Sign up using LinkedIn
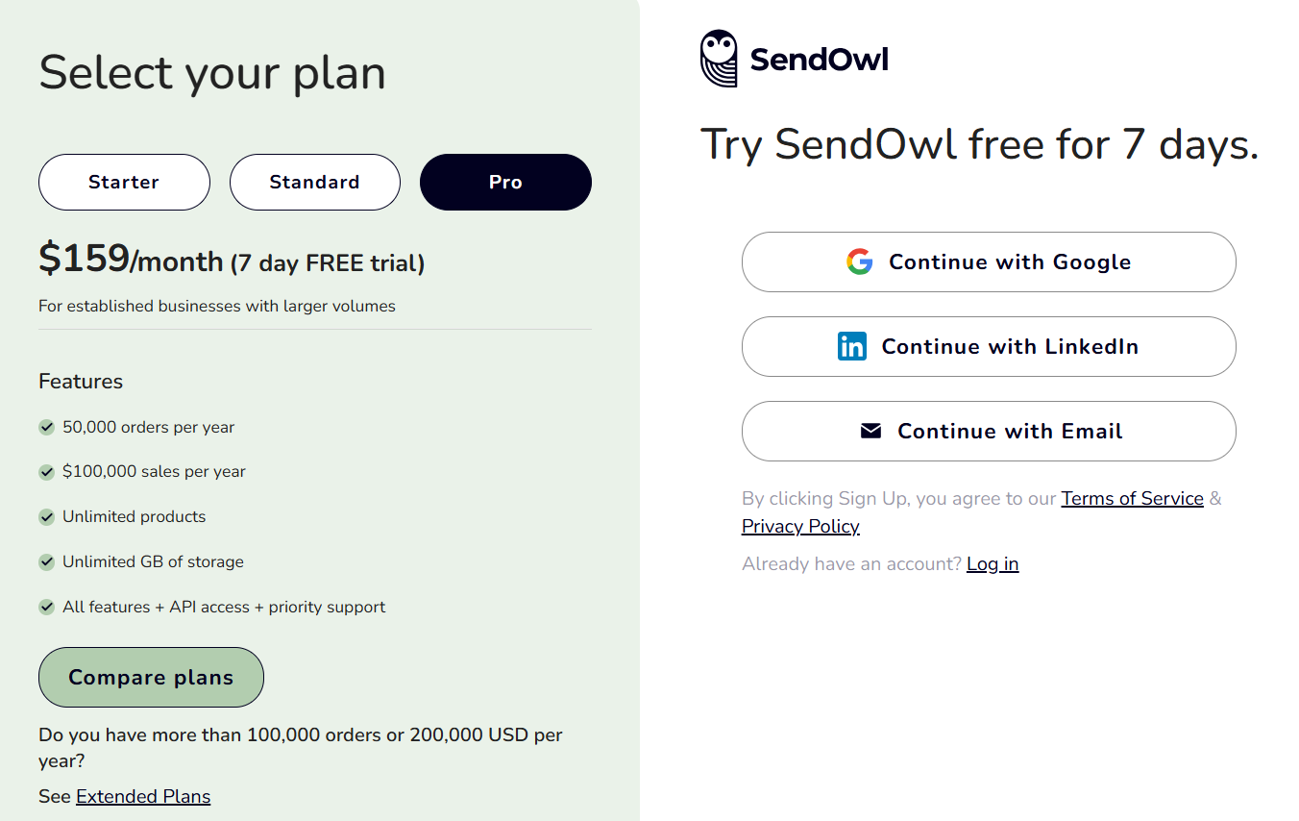The width and height of the screenshot is (1299, 821). tap(989, 346)
